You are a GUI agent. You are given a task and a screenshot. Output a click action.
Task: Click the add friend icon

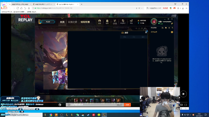(x=162, y=28)
